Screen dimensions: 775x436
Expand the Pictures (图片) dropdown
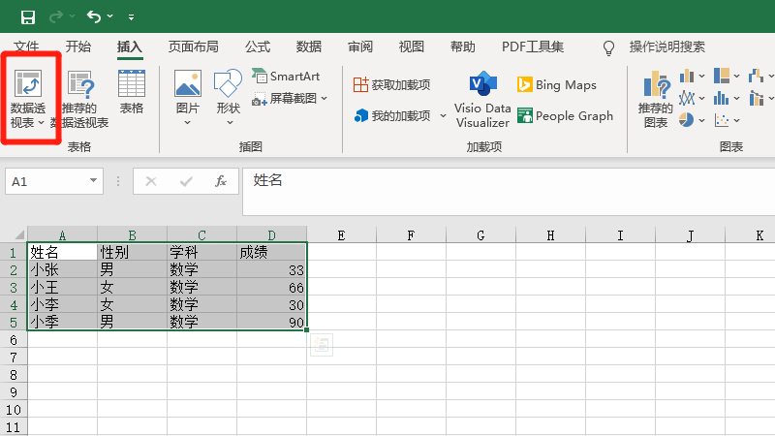188,122
